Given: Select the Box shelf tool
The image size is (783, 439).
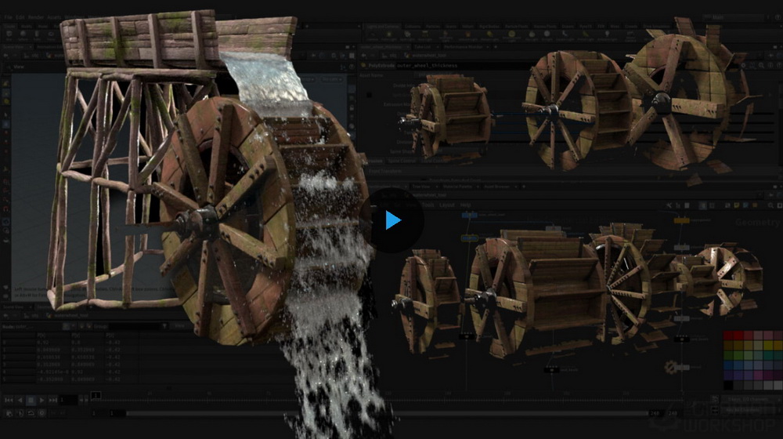Looking at the screenshot, I should [x=9, y=36].
